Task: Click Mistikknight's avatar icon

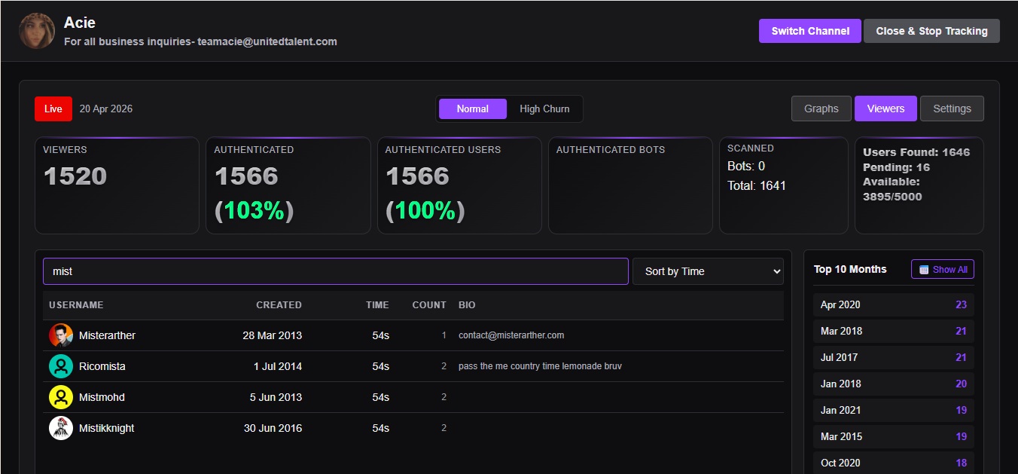Action: (61, 428)
